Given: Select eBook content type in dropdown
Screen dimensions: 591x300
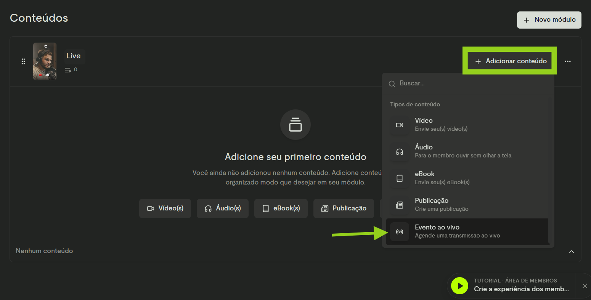Looking at the screenshot, I should coord(468,178).
